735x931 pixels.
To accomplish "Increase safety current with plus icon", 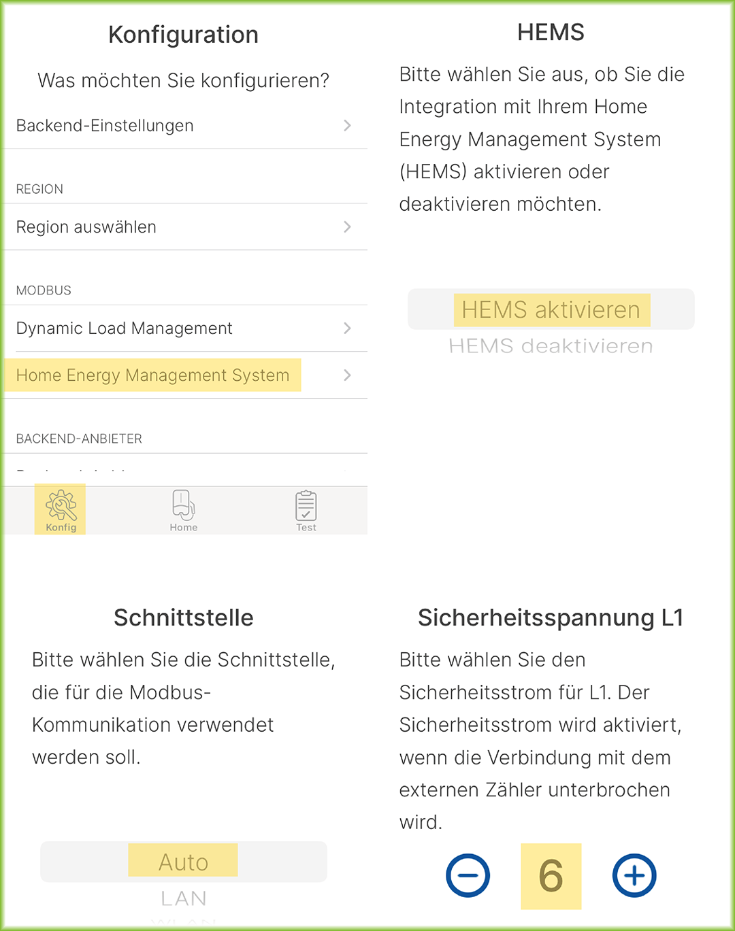I will [x=634, y=875].
